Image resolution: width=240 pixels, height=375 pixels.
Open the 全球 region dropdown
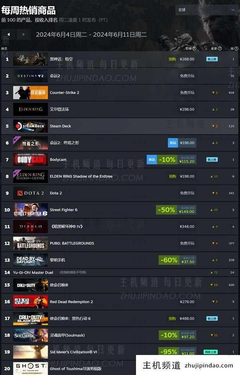(x=206, y=10)
